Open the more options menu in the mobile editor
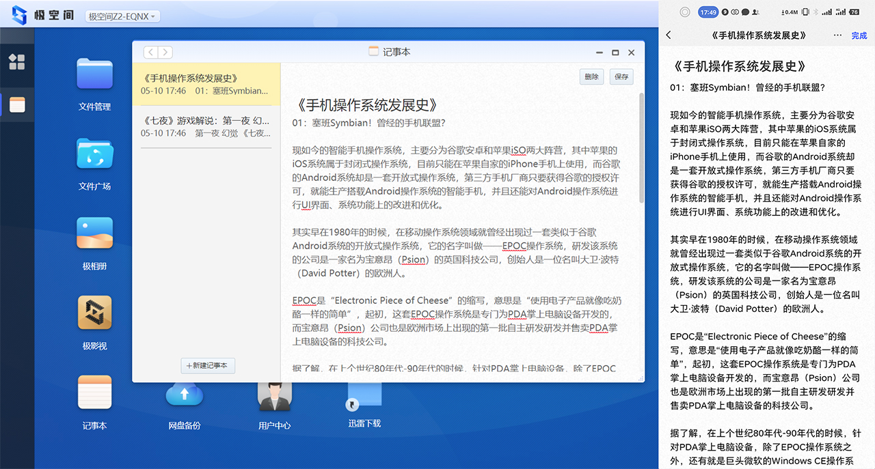Screen dimensions: 875x469 pos(837,35)
